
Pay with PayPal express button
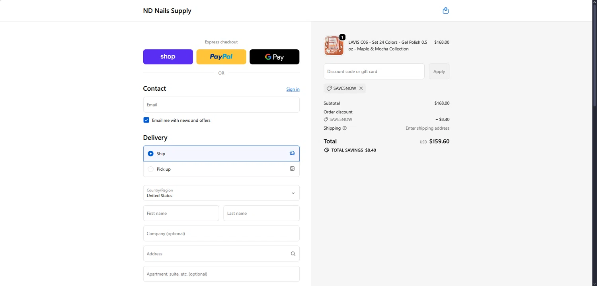[x=221, y=57]
